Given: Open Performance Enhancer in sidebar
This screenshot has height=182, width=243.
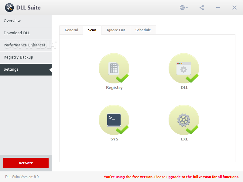Looking at the screenshot, I should click(x=26, y=45).
